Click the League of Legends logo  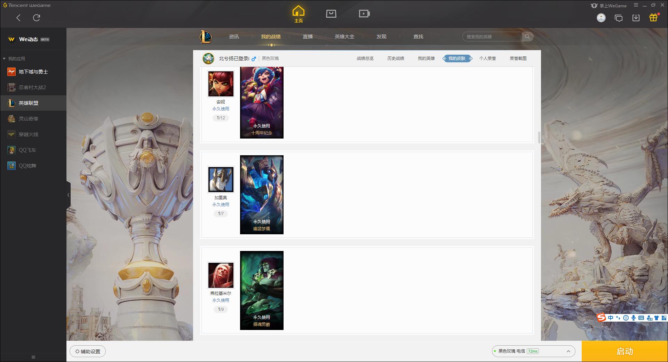click(206, 37)
